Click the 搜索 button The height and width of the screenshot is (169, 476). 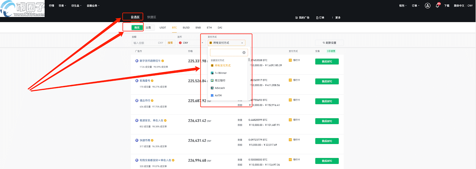point(170,43)
